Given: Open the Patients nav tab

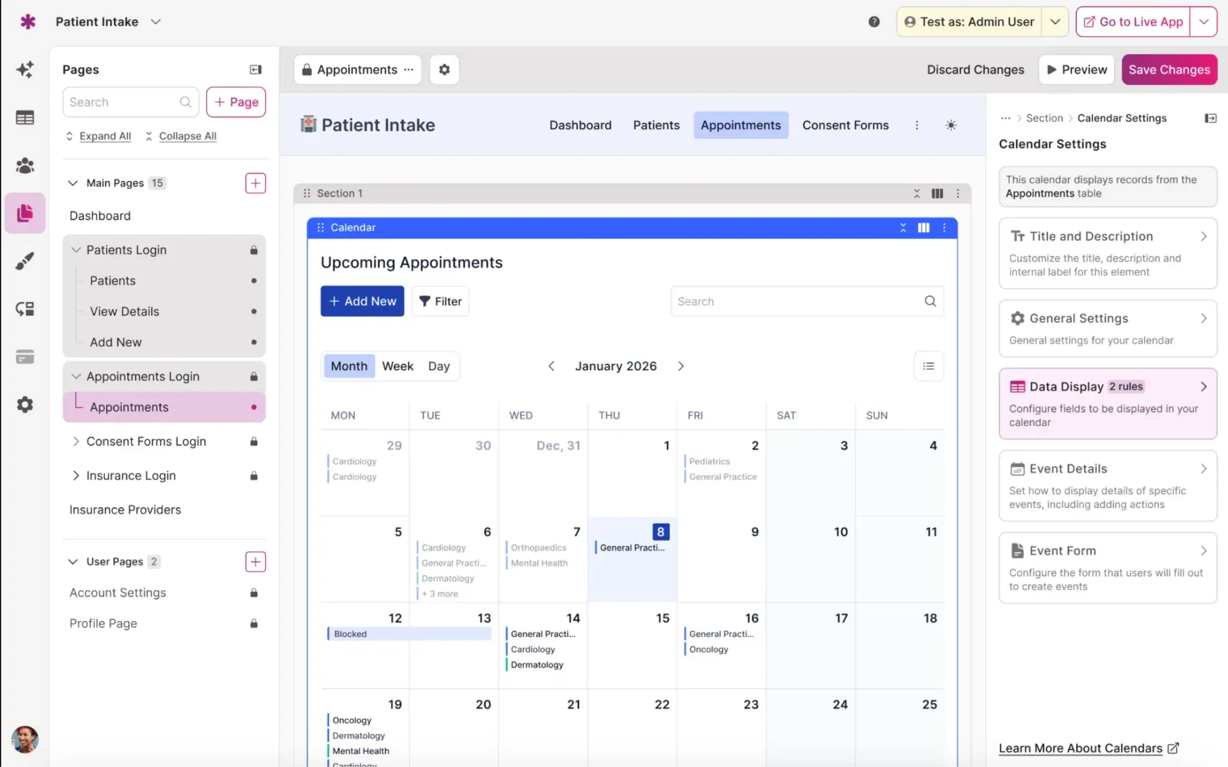Looking at the screenshot, I should [656, 125].
